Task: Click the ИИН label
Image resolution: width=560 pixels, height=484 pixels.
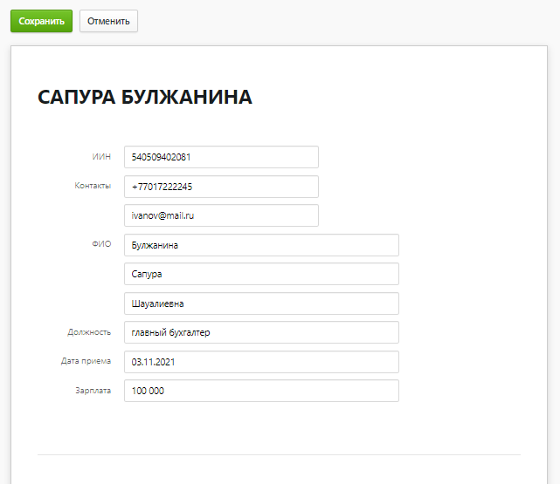Action: (x=101, y=156)
